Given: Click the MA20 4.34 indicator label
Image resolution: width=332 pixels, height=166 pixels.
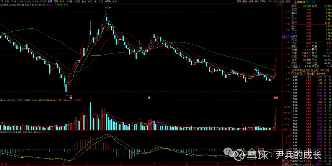Looking at the screenshot, I should click(51, 5).
